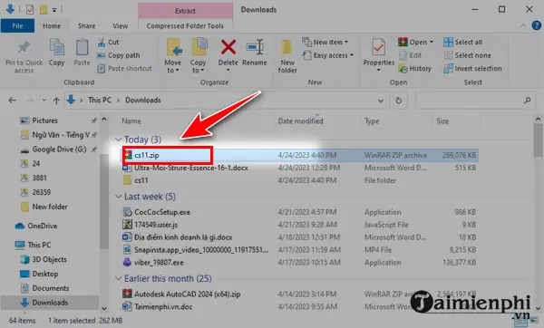Screen dimensions: 544x328
Task: Collapse the ribbon with chevron
Action: 523,25
